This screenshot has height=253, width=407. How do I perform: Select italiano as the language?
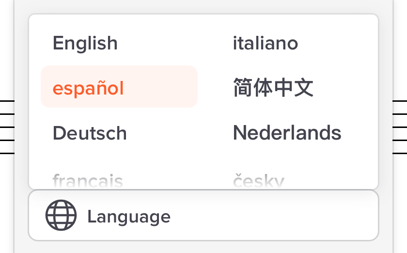tap(266, 44)
